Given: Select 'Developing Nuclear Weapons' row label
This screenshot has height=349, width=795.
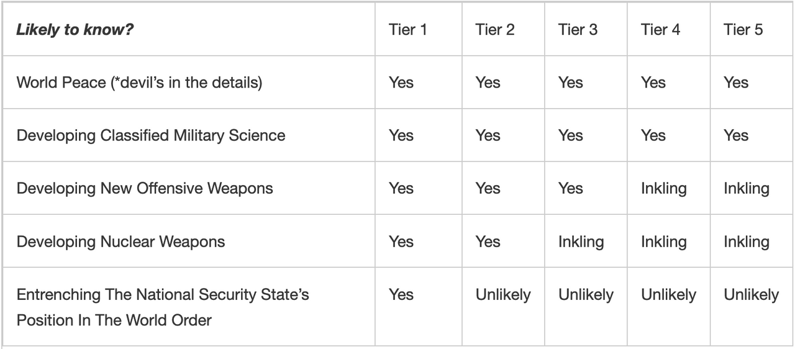Looking at the screenshot, I should pos(120,241).
